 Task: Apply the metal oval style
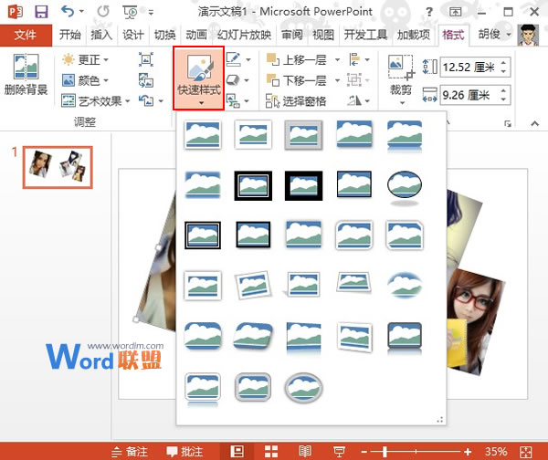tap(303, 388)
